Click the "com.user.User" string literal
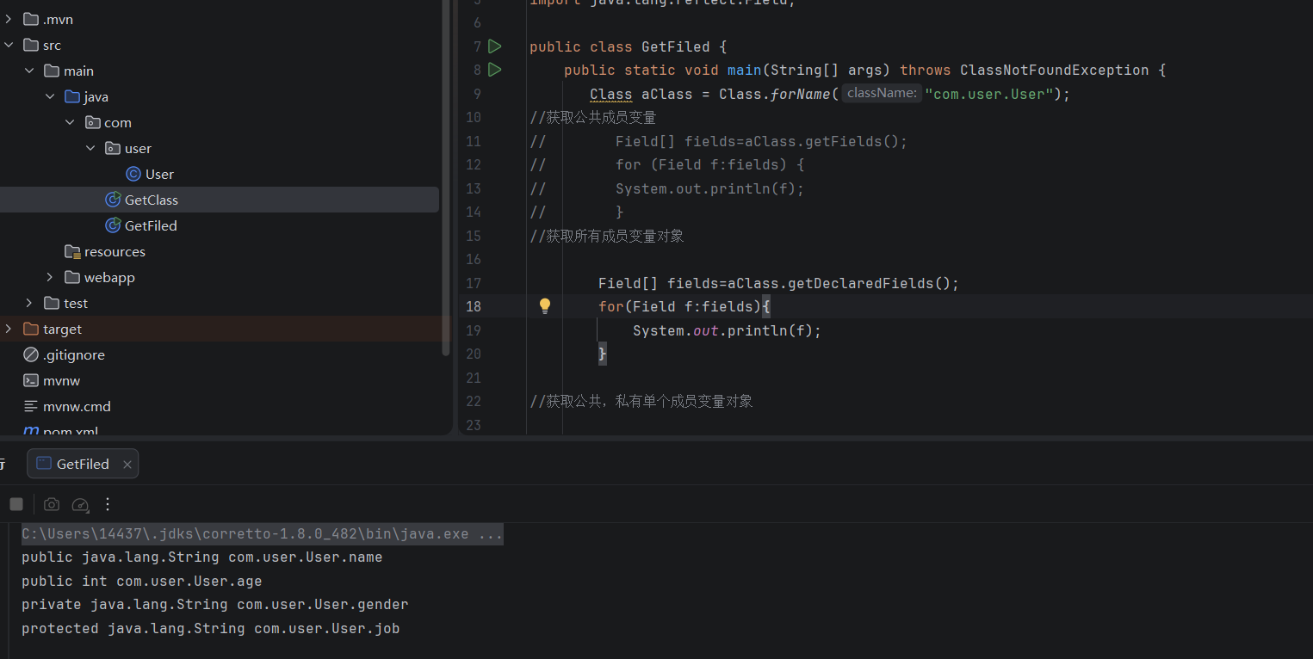The height and width of the screenshot is (659, 1313). pyautogui.click(x=988, y=94)
